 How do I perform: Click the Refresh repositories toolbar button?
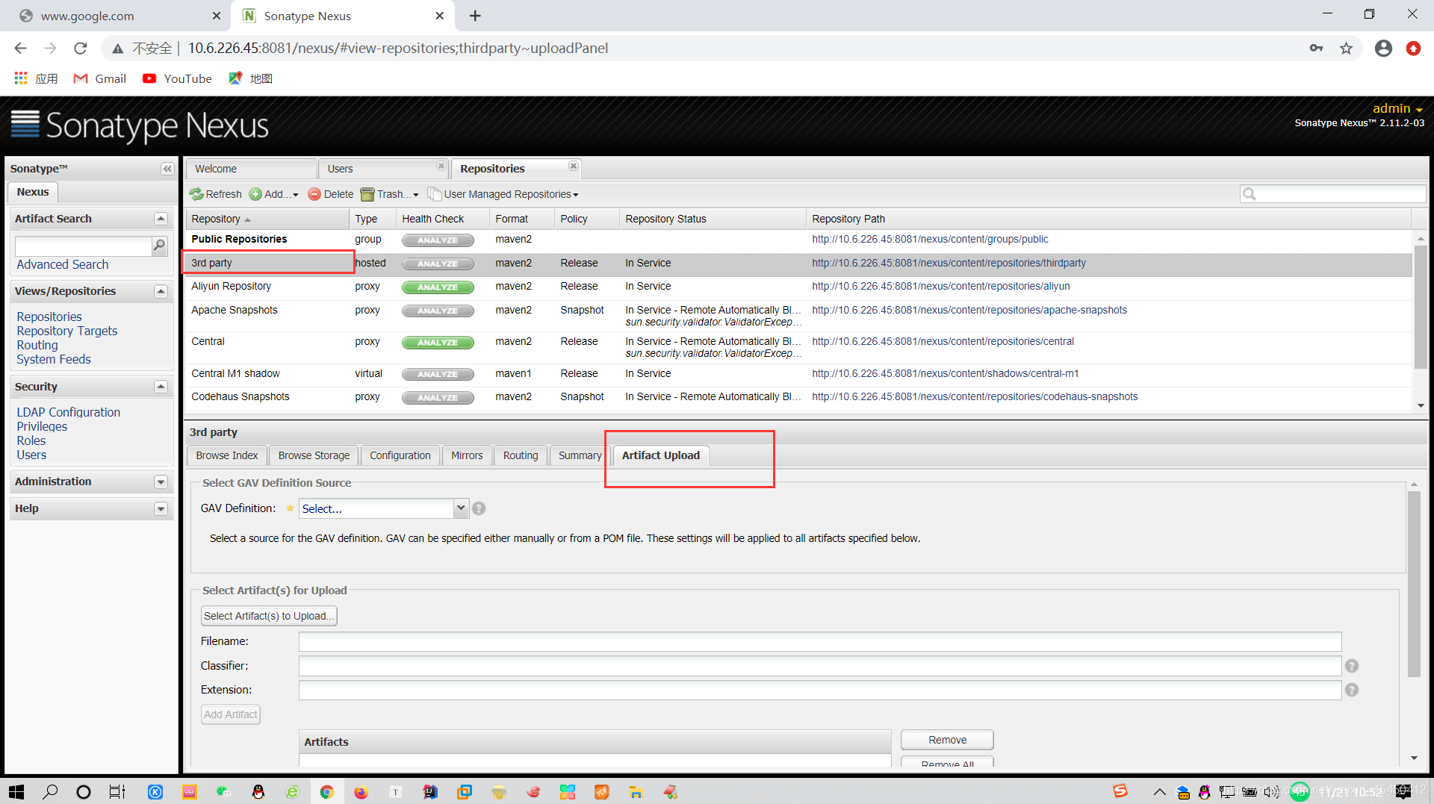(x=216, y=194)
